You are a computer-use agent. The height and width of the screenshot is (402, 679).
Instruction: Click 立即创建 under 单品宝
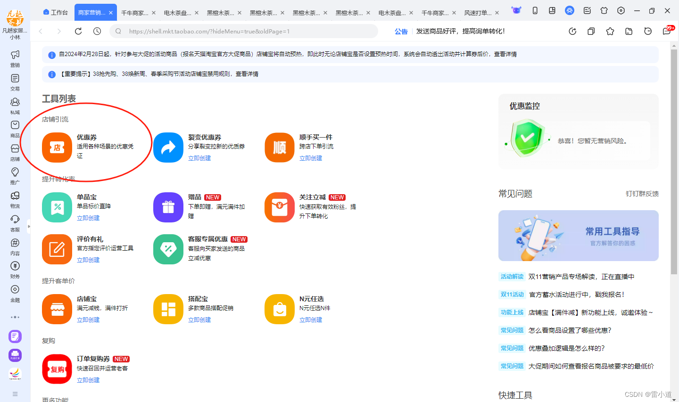pos(88,218)
